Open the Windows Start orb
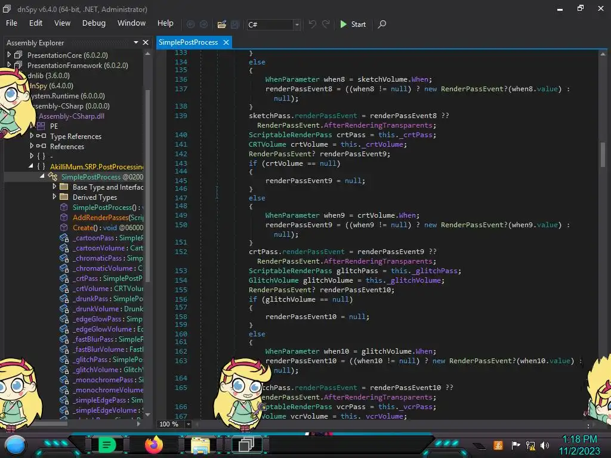 [x=16, y=445]
